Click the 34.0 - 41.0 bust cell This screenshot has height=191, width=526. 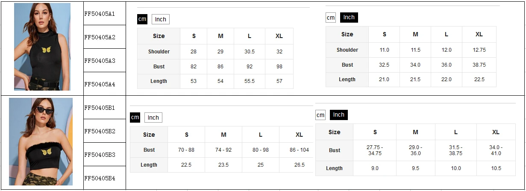pos(496,150)
